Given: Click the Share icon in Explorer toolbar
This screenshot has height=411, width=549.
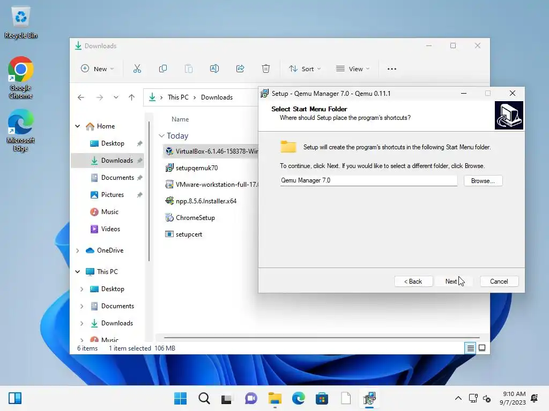Looking at the screenshot, I should pyautogui.click(x=240, y=69).
